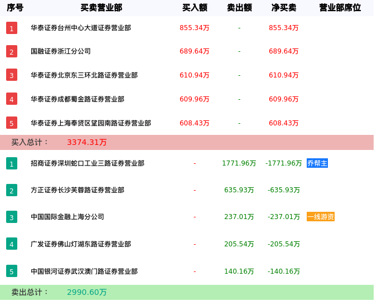Open 中国银河证券武汉澳门路证券营业部
The width and height of the screenshot is (377, 301).
tap(84, 271)
